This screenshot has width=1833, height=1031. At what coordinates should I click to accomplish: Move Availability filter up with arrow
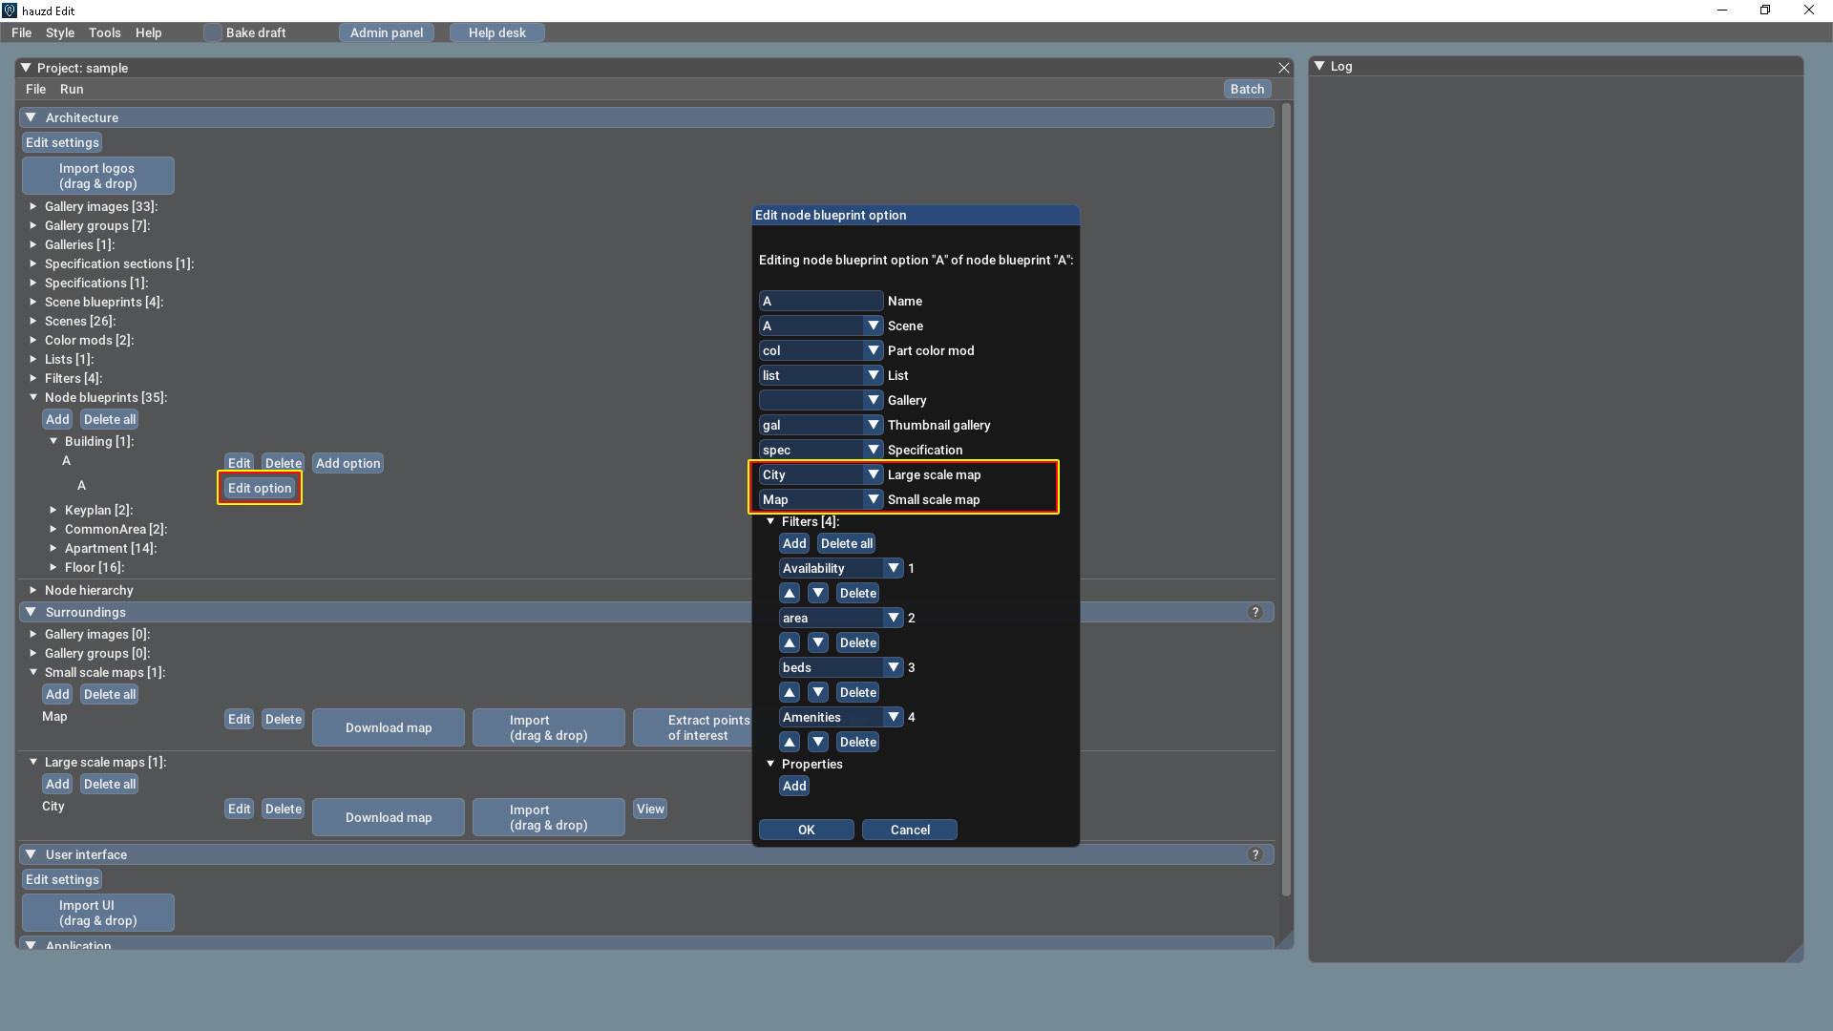[790, 593]
